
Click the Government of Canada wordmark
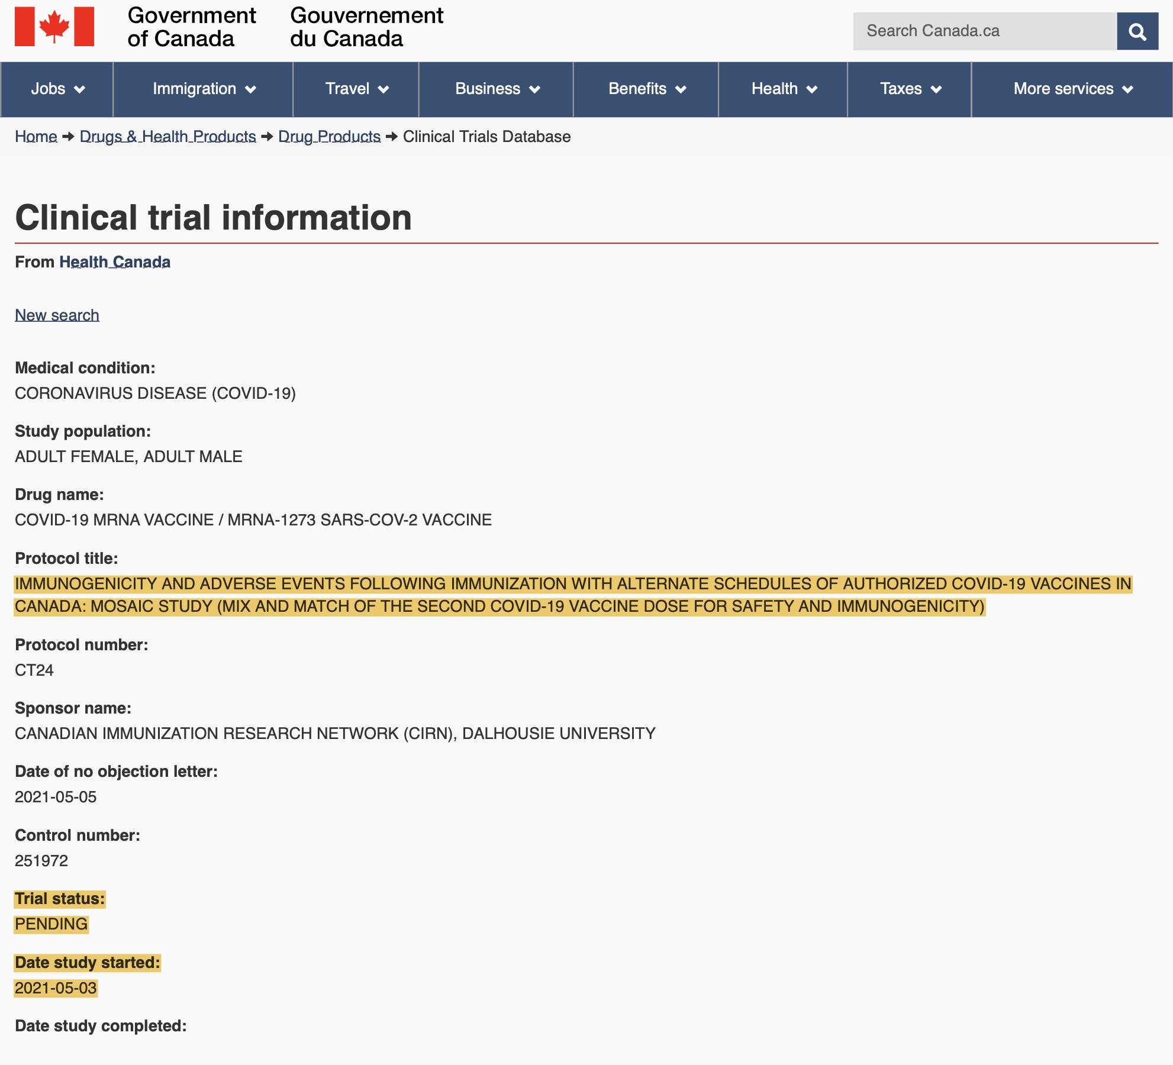192,27
